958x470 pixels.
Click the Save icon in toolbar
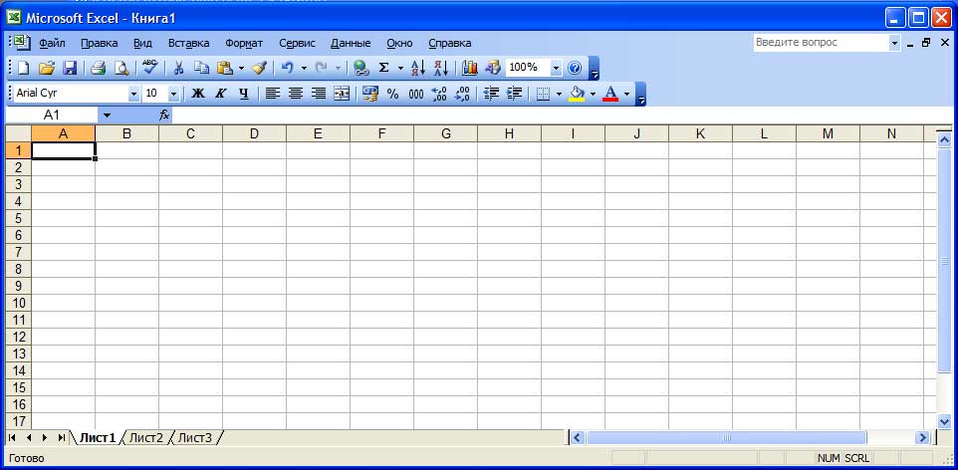[x=71, y=69]
